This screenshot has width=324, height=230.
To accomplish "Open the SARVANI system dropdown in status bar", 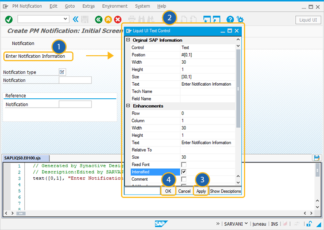I will [246, 223].
